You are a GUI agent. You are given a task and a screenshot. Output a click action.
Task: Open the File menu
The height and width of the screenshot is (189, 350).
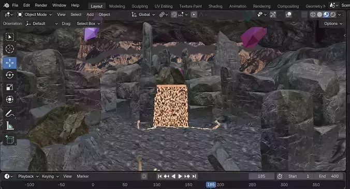pos(15,5)
